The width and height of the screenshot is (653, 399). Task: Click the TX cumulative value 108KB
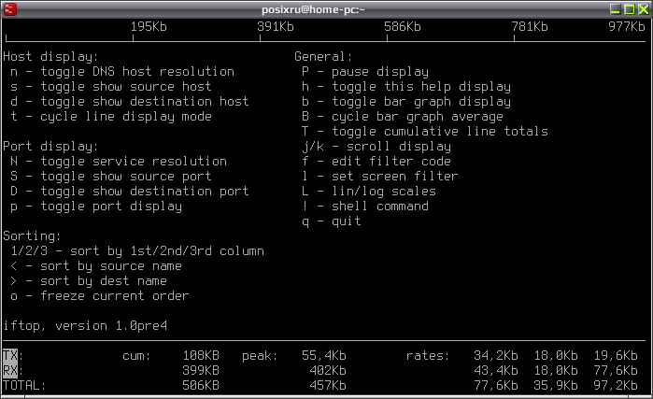(201, 356)
